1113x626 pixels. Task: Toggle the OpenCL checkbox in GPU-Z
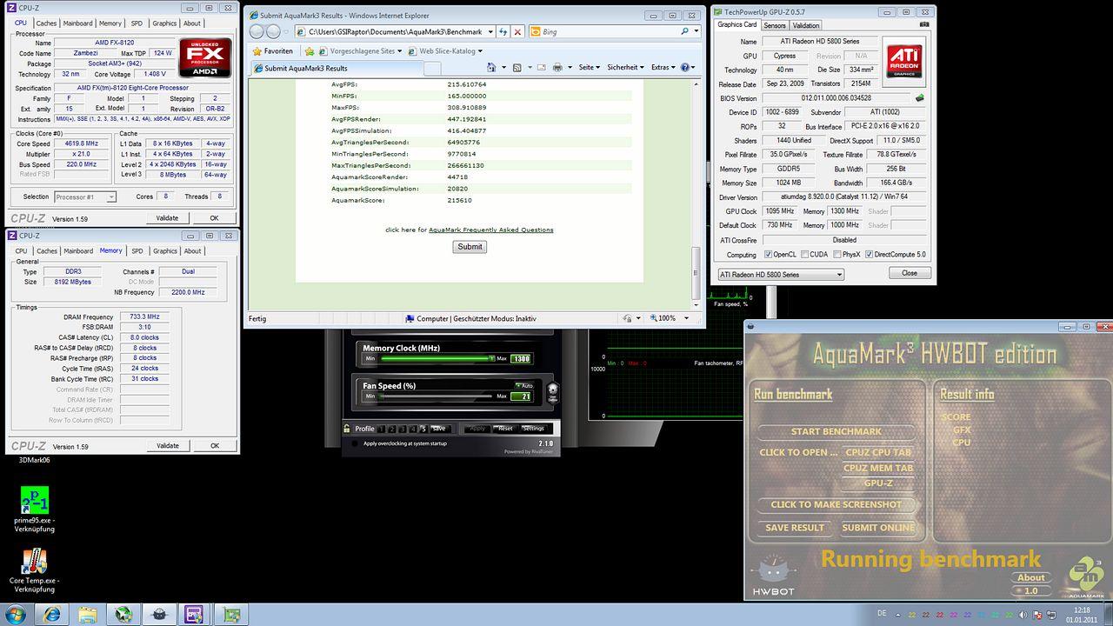pyautogui.click(x=769, y=255)
